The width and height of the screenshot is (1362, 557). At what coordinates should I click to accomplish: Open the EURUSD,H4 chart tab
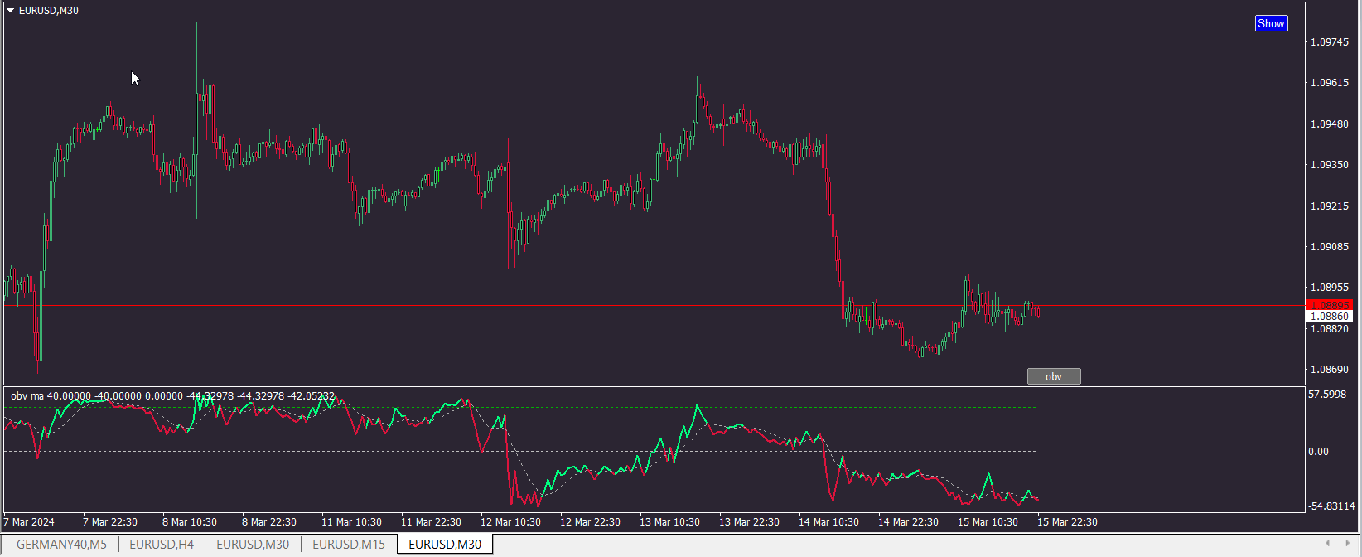click(162, 545)
